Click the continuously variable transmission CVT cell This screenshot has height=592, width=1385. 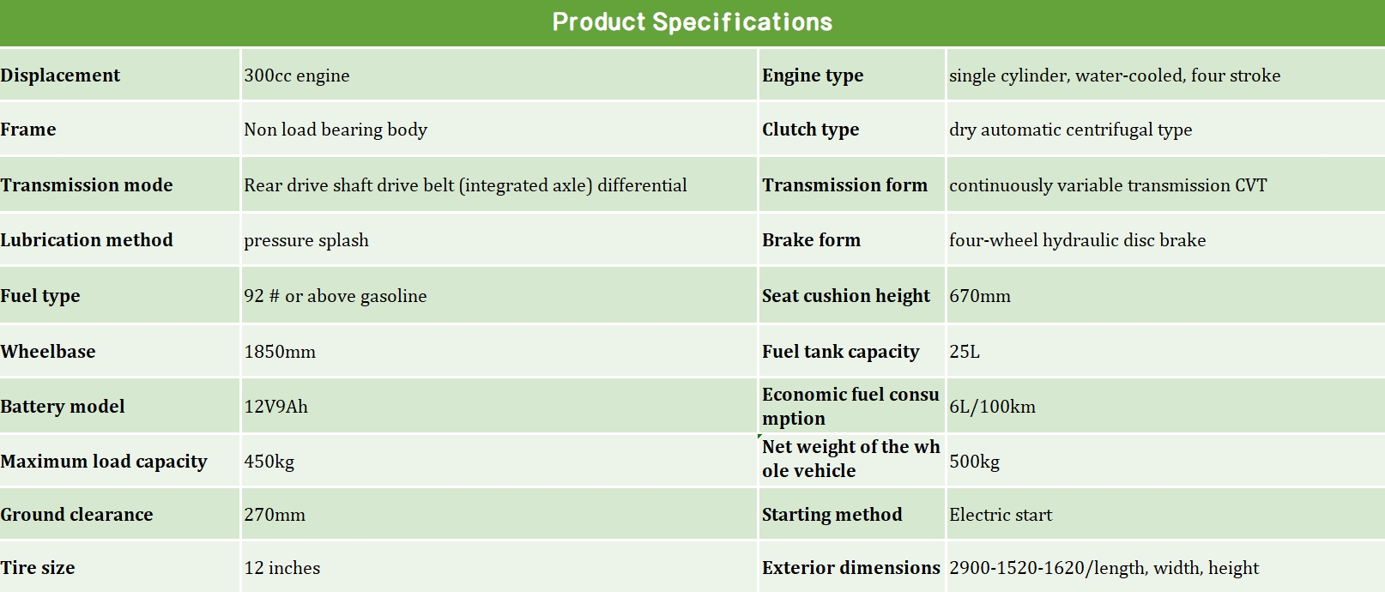1107,185
